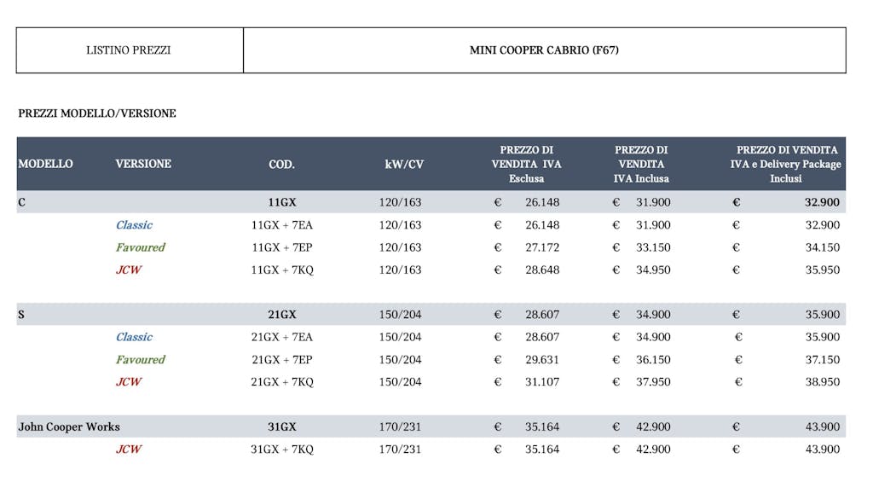
Task: Click the green Favoured version under model C
Action: point(141,247)
